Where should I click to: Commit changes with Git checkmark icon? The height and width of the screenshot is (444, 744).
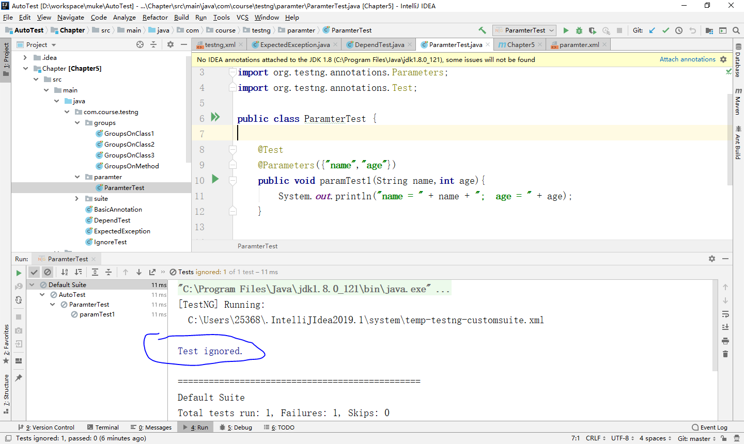point(665,30)
